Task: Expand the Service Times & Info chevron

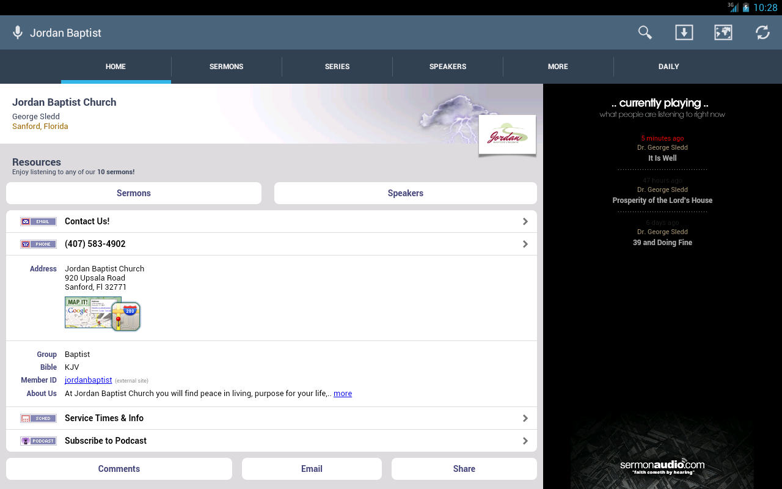Action: (525, 418)
